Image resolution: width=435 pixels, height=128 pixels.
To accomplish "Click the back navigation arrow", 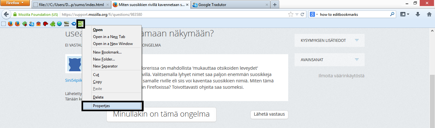I will pos(6,15).
